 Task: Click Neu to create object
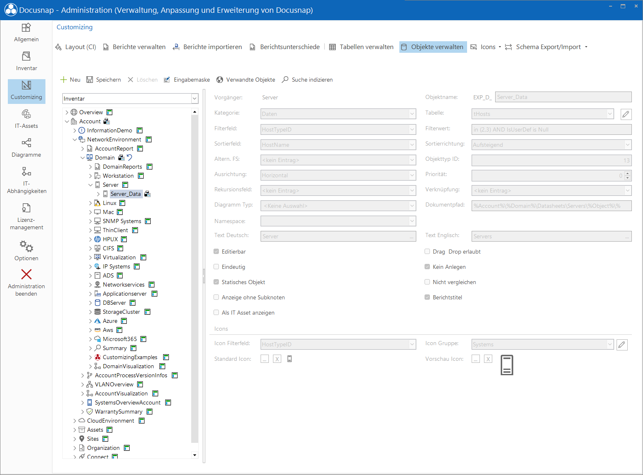coord(70,80)
